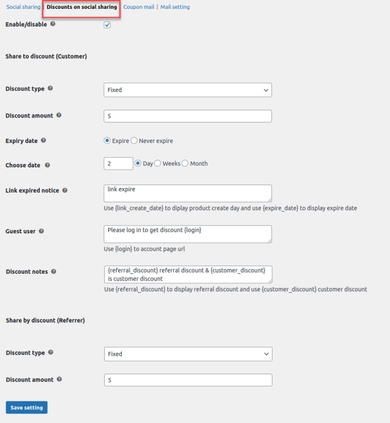Click help icon next to Choose date
390x423 pixels.
click(x=47, y=165)
